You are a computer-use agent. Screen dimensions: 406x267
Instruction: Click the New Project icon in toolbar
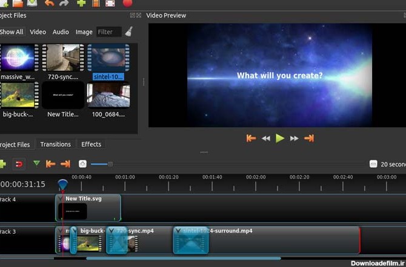[4, 3]
